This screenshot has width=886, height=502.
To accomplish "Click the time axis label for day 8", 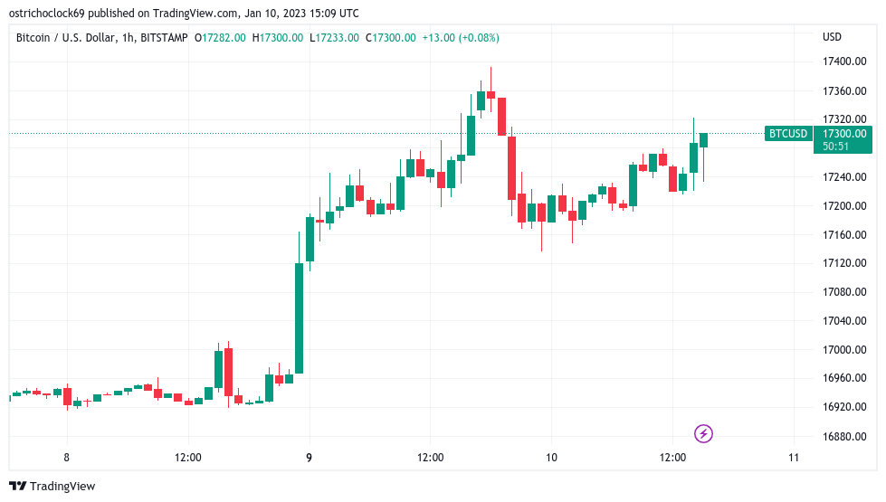I will point(67,458).
